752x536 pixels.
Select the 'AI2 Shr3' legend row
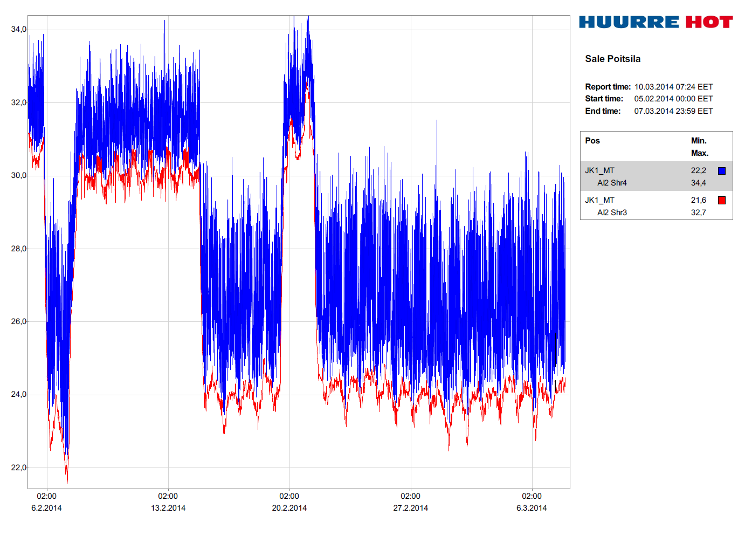click(657, 206)
